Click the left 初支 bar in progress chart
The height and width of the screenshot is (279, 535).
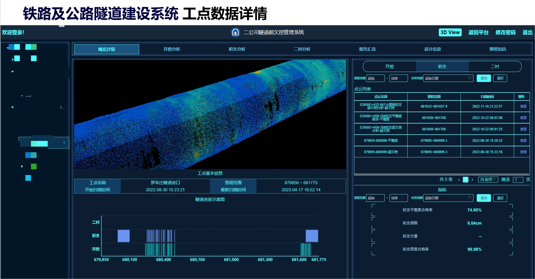[x=123, y=236]
